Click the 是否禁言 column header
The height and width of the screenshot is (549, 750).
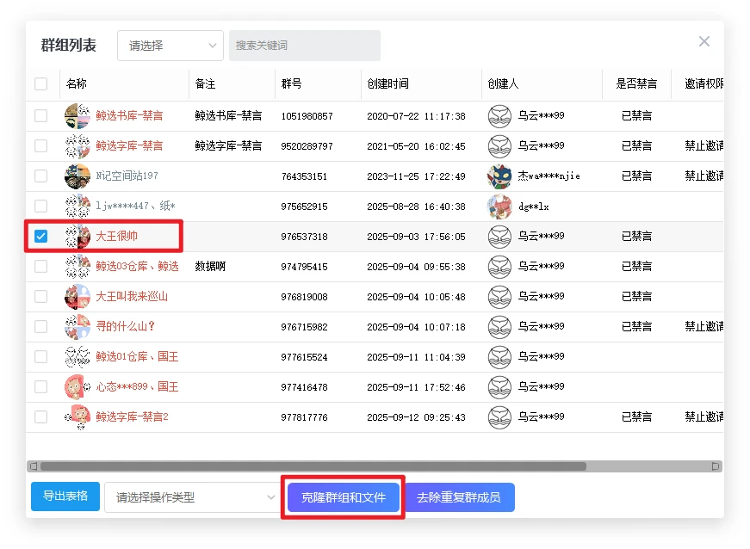coord(636,84)
